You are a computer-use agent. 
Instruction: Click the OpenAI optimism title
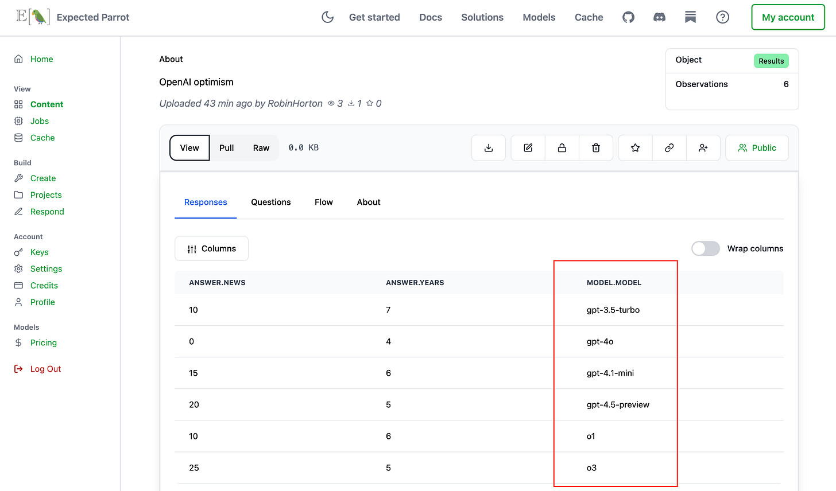click(196, 82)
